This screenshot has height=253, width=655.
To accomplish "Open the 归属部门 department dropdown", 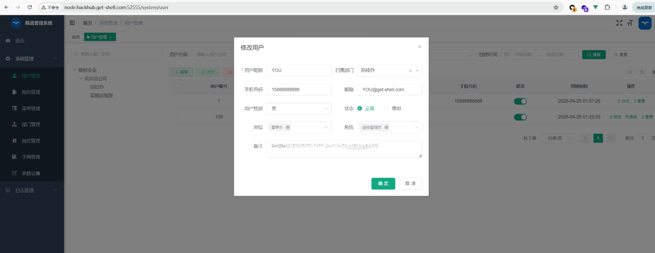I will tap(417, 71).
